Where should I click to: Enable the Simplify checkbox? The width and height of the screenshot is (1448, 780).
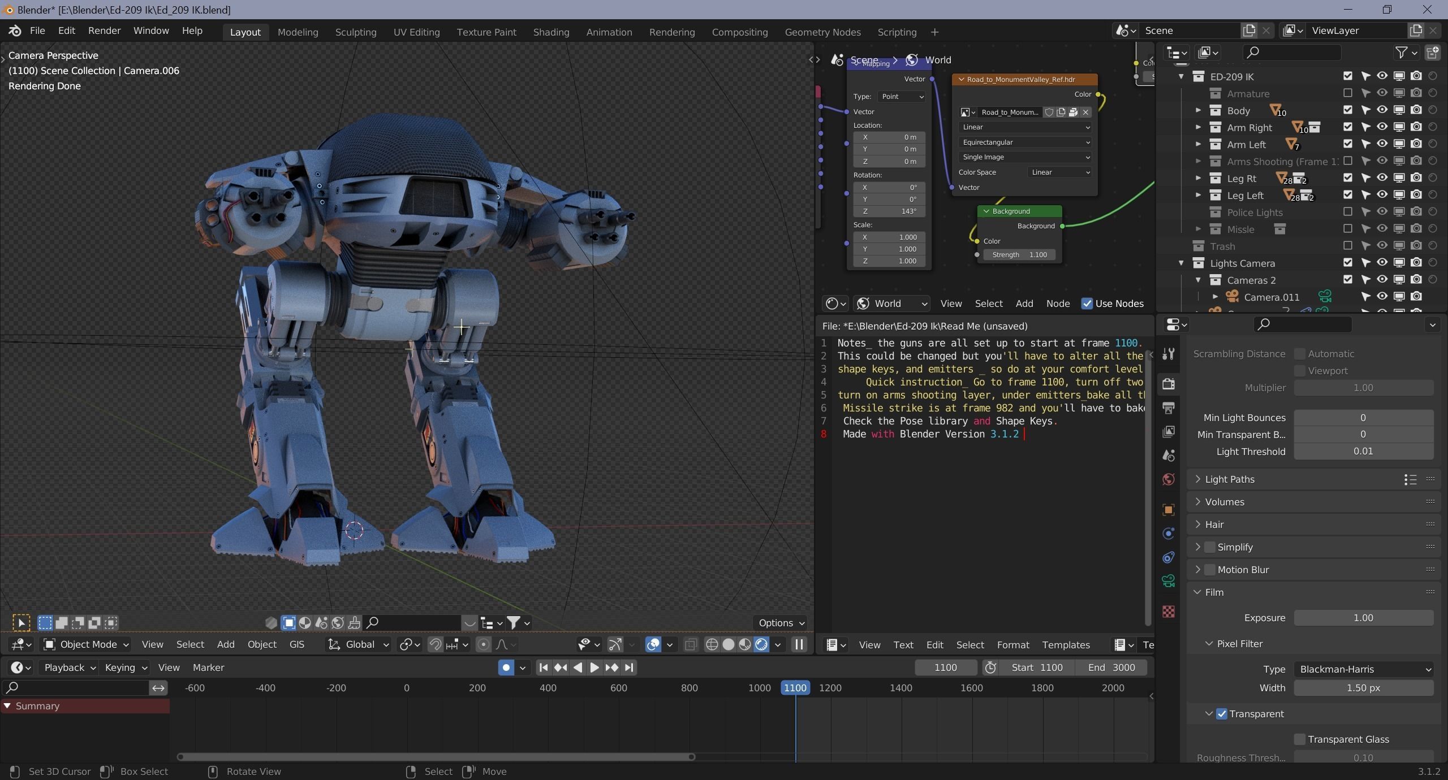(x=1210, y=547)
